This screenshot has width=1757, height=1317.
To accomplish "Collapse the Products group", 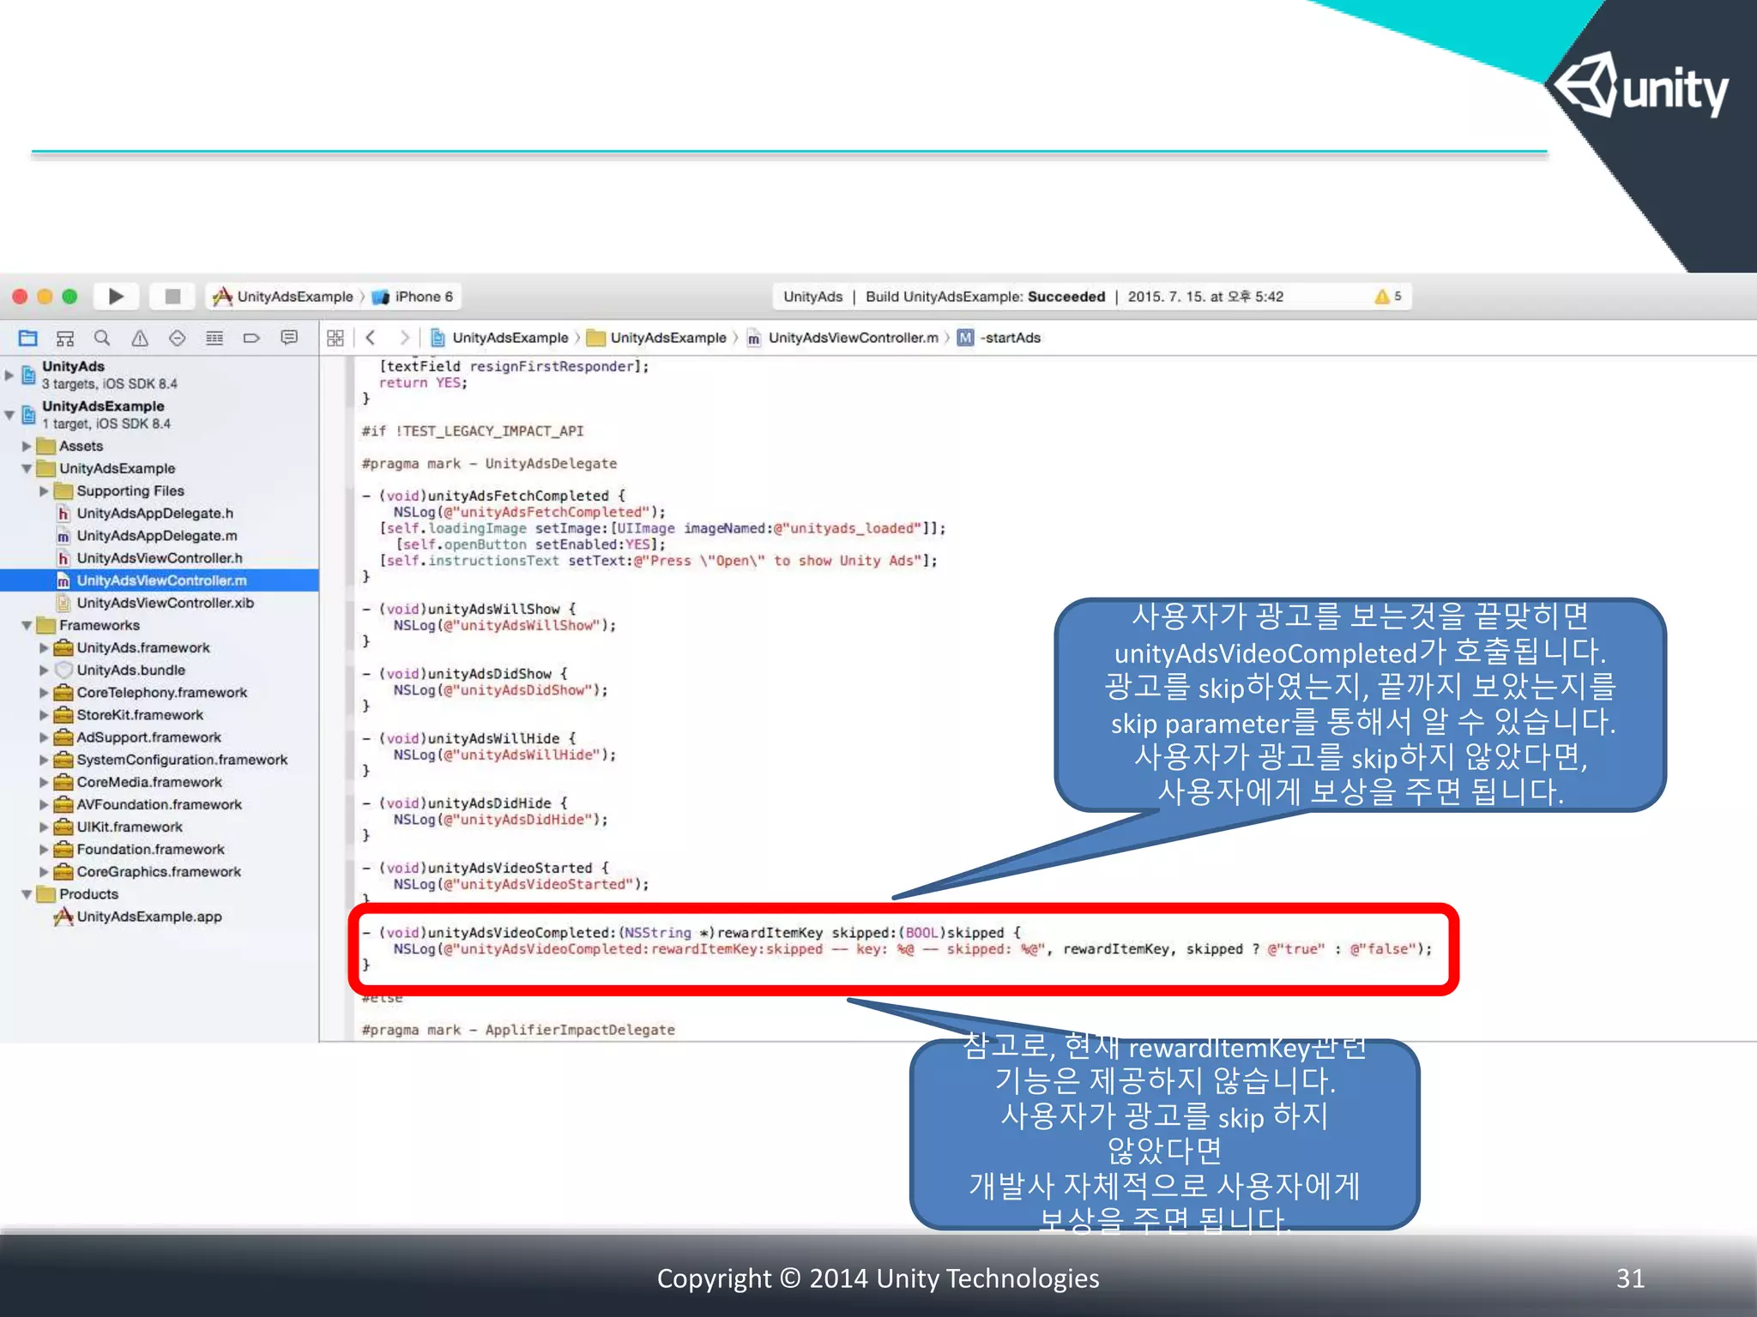I will pos(27,894).
